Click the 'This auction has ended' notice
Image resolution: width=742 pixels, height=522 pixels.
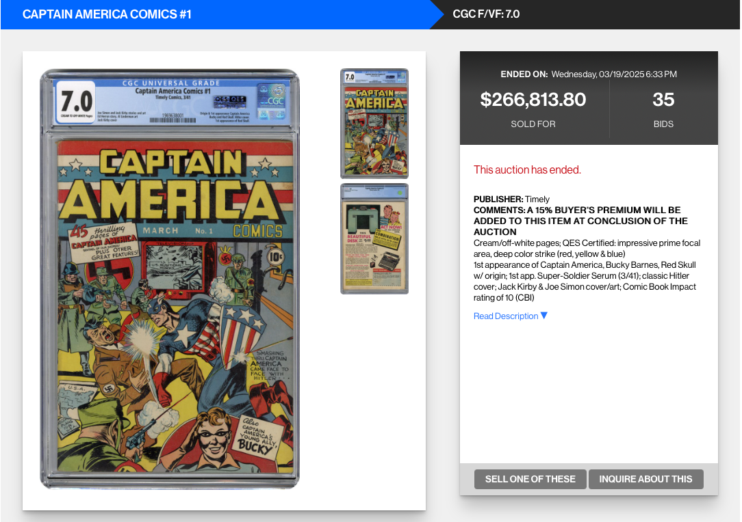[527, 170]
